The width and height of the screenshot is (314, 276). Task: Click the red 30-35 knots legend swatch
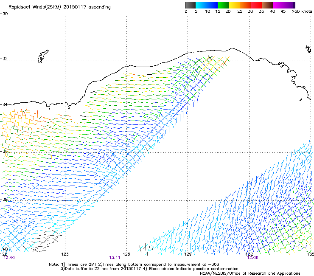pos(256,5)
